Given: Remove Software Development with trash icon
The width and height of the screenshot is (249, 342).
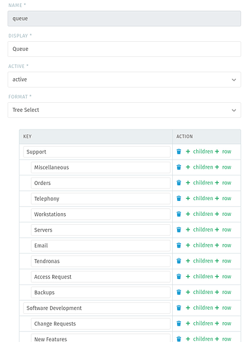Looking at the screenshot, I should click(179, 308).
